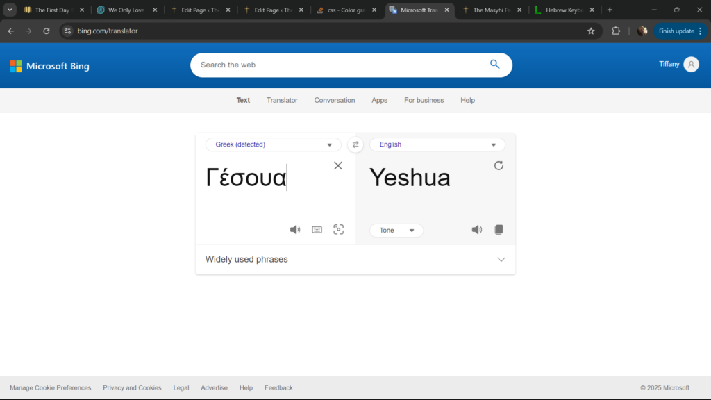Clear the Greek source text

338,165
